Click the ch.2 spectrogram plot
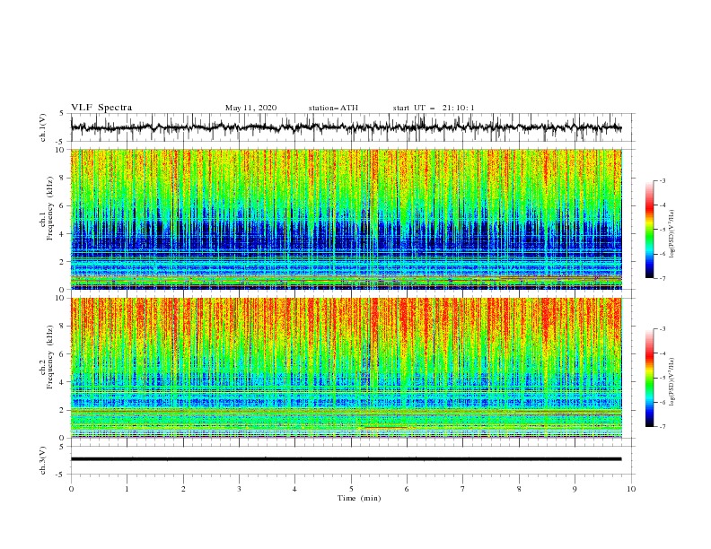The image size is (711, 549). tap(346, 368)
